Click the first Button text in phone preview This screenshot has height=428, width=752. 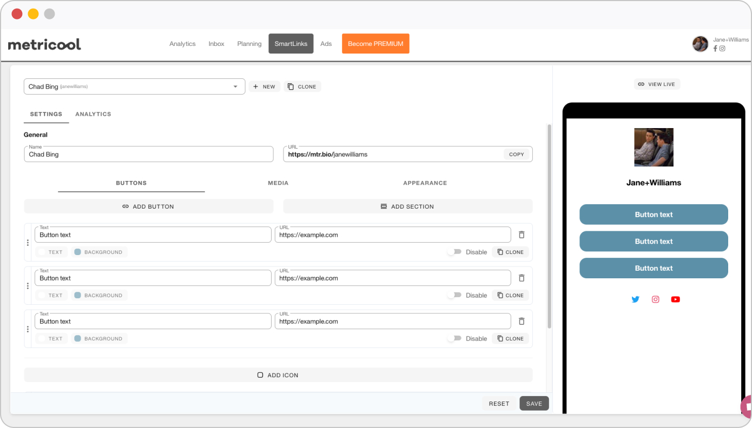point(654,215)
